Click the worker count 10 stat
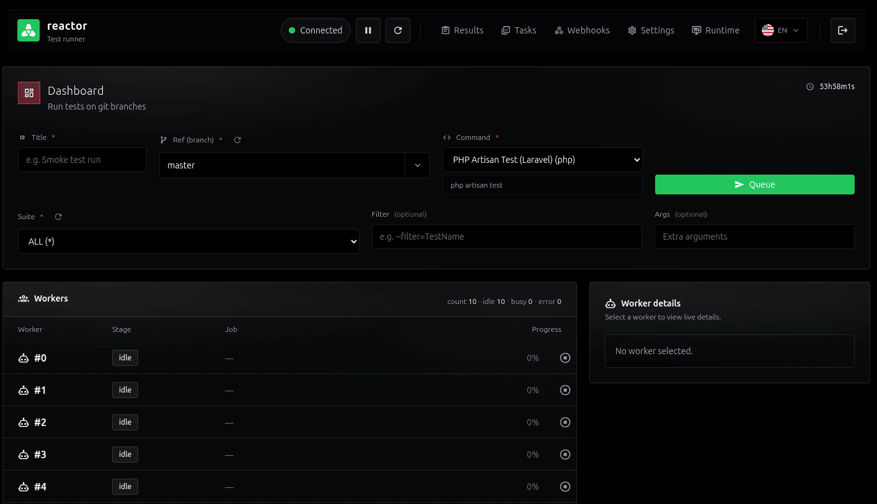 [x=462, y=302]
